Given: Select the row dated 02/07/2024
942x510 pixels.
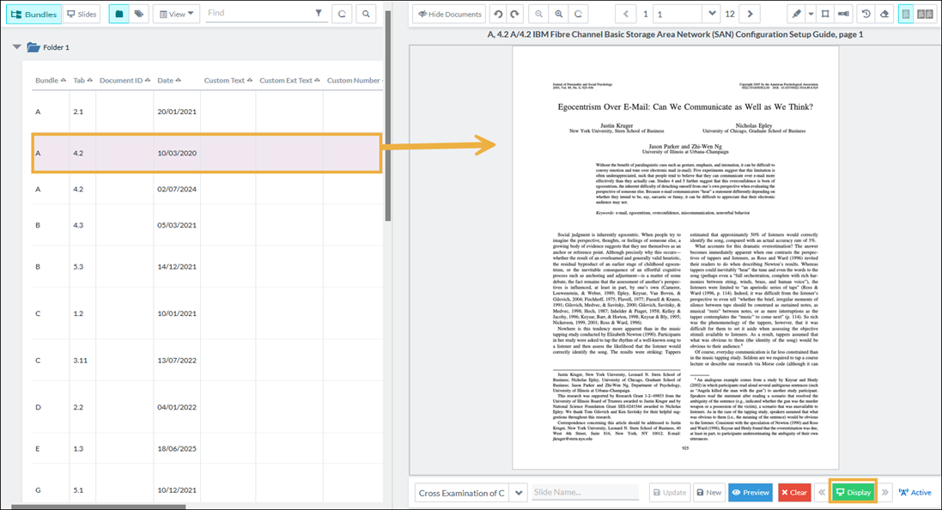Looking at the screenshot, I should [207, 189].
